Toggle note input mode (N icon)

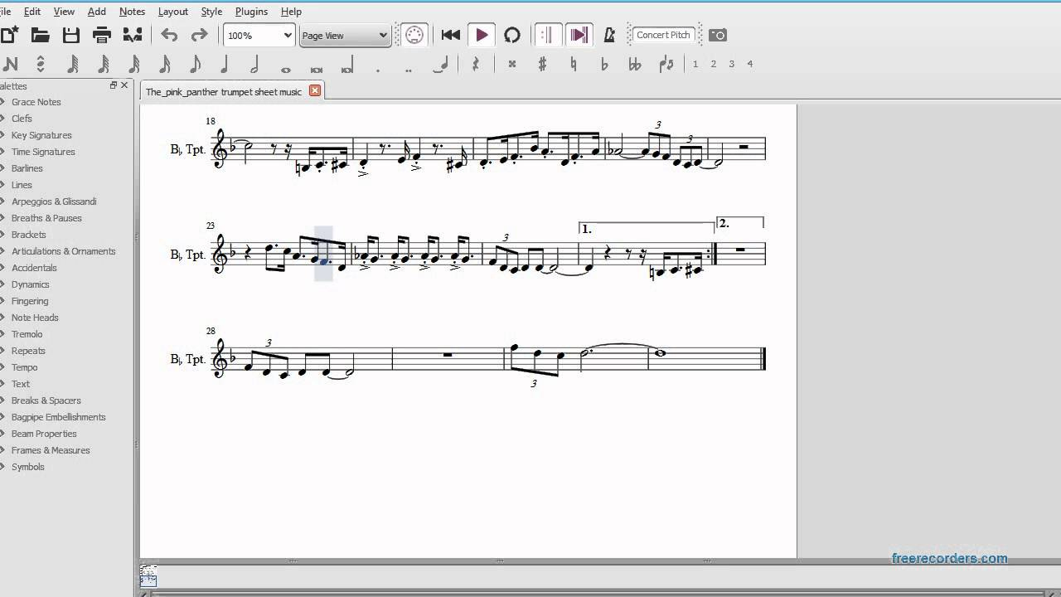10,64
